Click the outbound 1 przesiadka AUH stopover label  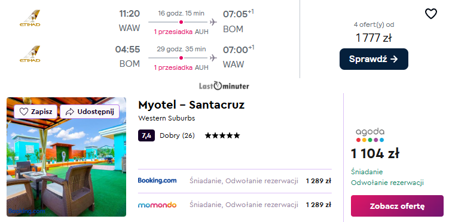181,32
